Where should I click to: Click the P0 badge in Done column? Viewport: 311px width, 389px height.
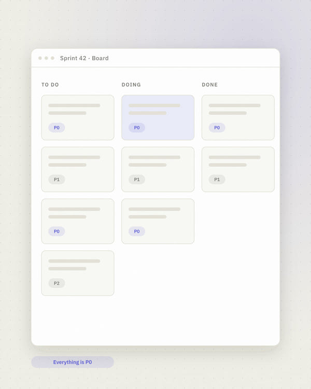pos(217,128)
